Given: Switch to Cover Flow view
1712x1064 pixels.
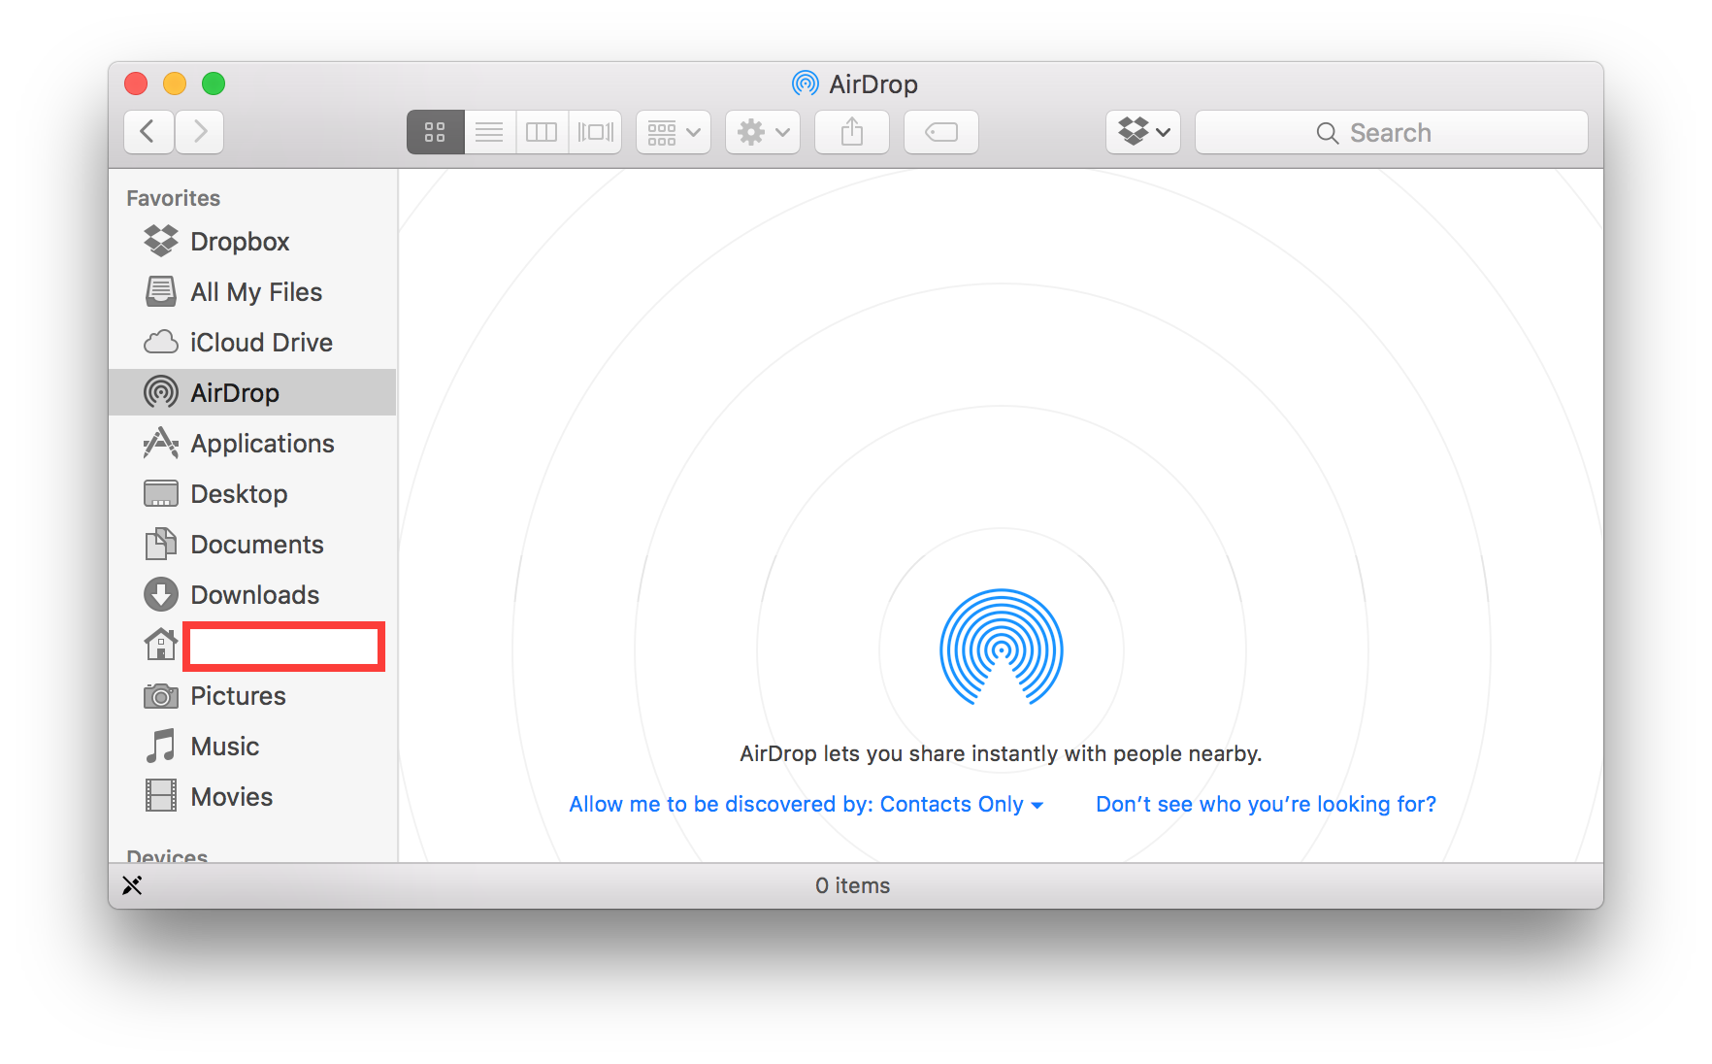Looking at the screenshot, I should [595, 132].
